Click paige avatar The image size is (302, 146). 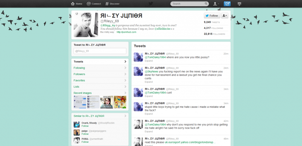(x=77, y=132)
